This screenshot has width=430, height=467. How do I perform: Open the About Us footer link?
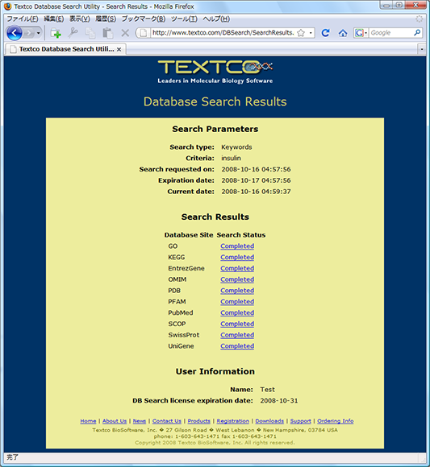[115, 421]
